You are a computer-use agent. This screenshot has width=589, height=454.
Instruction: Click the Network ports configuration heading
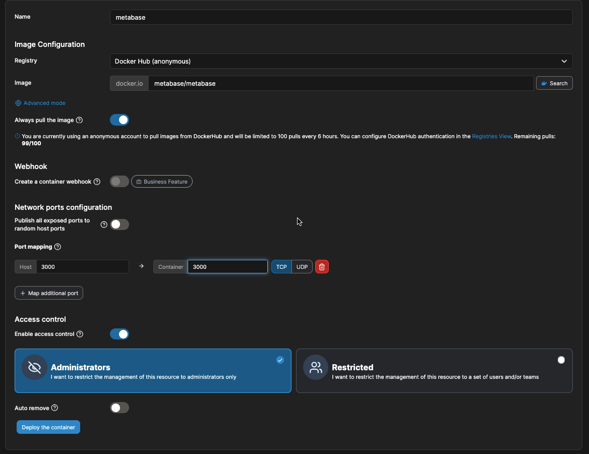pos(63,207)
